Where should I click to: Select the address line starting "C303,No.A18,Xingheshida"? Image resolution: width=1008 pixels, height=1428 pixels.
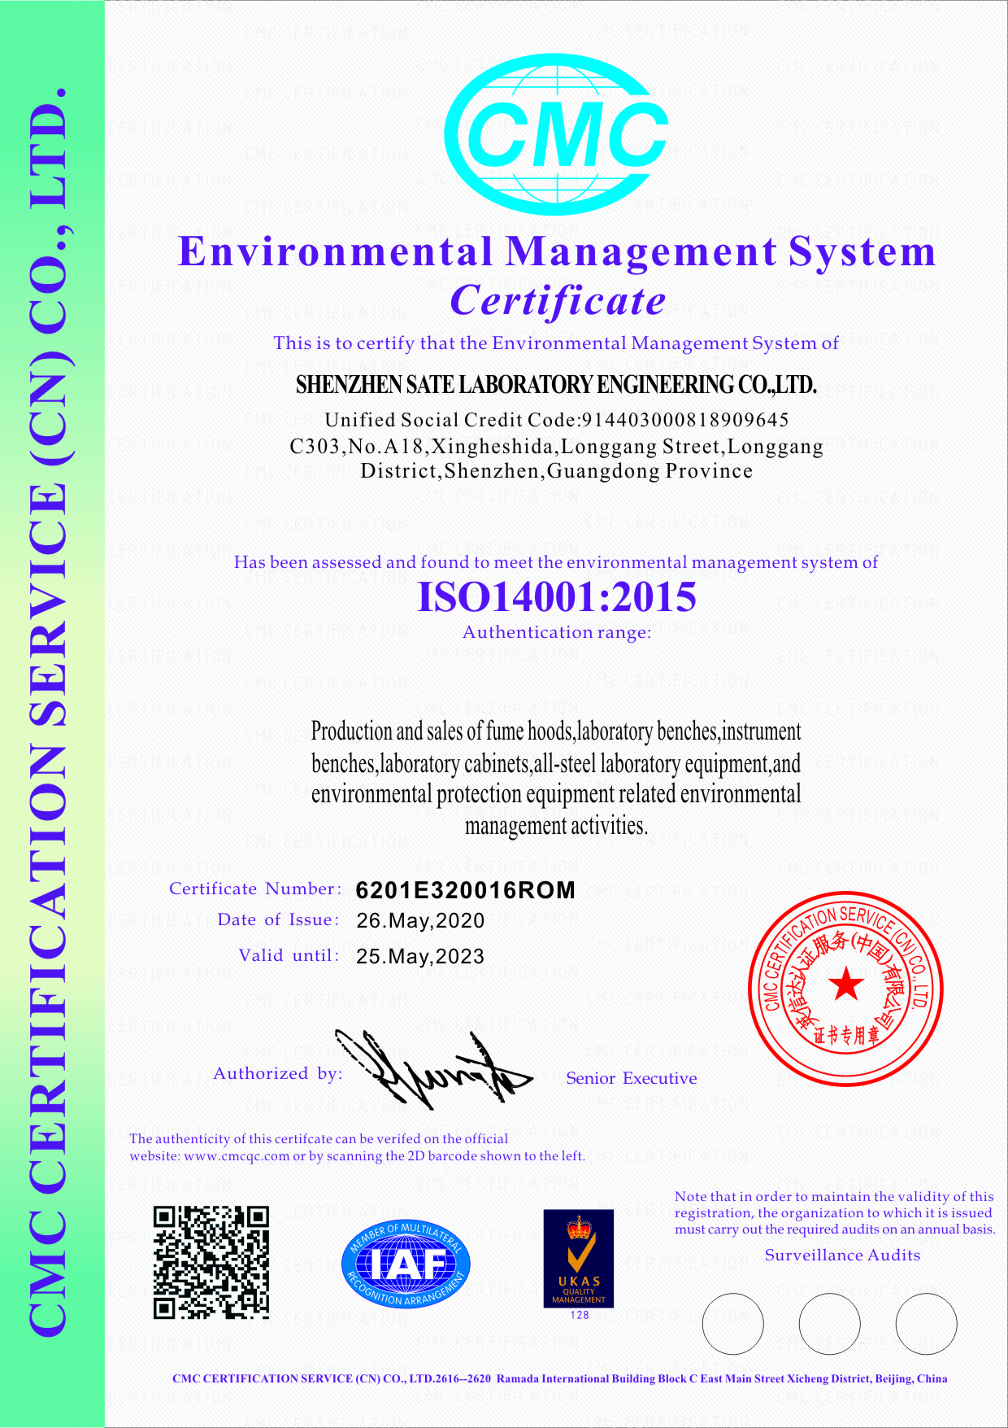(x=557, y=447)
